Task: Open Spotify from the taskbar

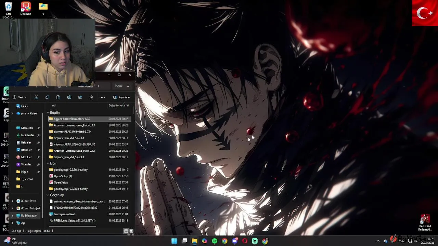Action: point(215,241)
